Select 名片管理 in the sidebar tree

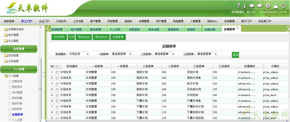(17, 92)
